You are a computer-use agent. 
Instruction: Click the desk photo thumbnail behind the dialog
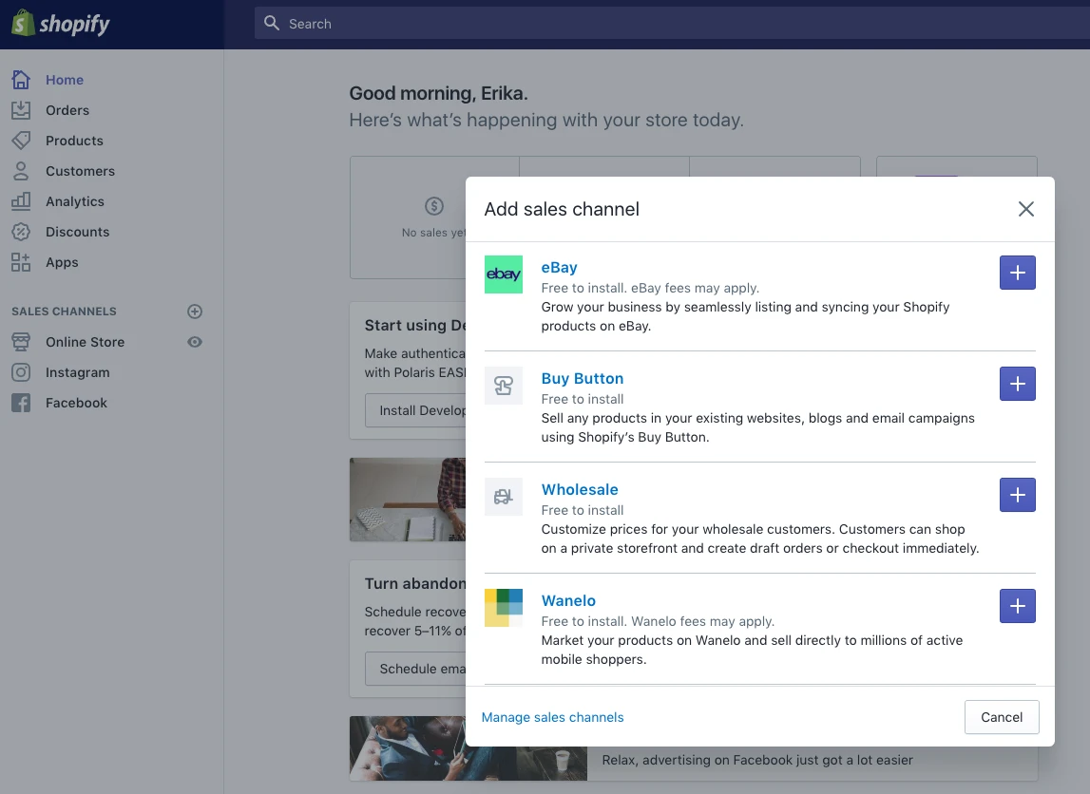pyautogui.click(x=408, y=500)
